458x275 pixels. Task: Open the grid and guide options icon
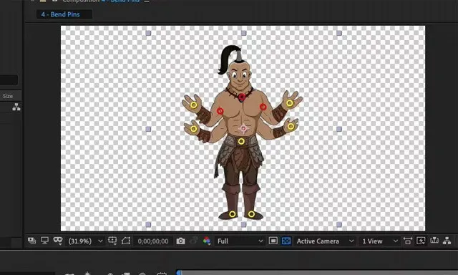tap(112, 241)
